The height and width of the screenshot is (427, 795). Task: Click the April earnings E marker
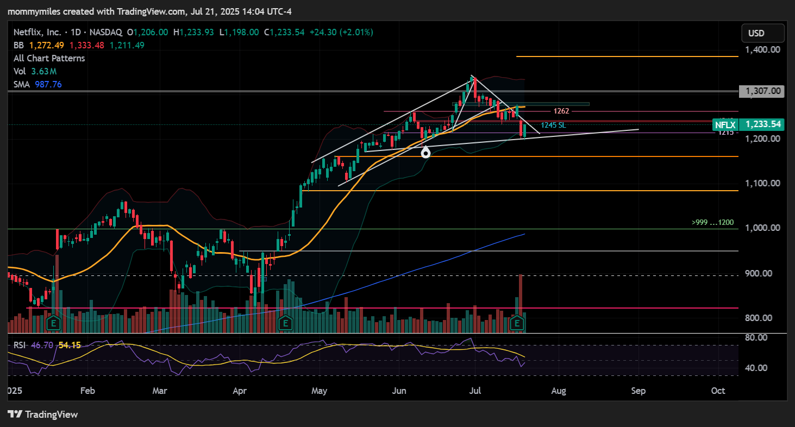click(x=284, y=324)
